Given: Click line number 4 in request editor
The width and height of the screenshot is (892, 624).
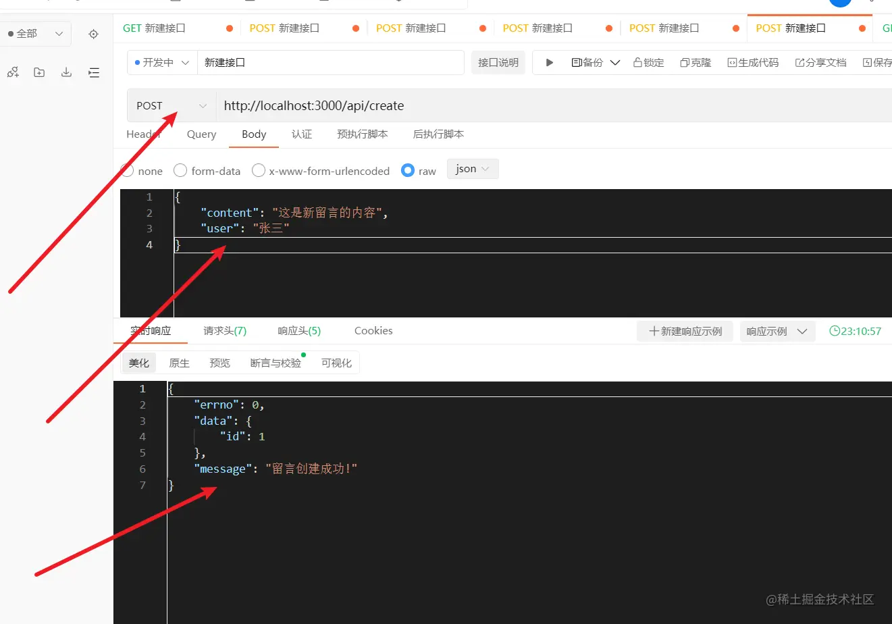Looking at the screenshot, I should point(149,244).
